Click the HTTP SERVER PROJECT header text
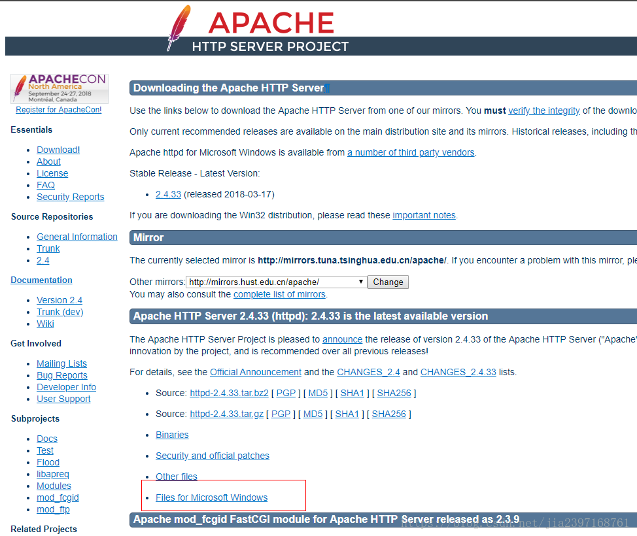 [x=270, y=46]
